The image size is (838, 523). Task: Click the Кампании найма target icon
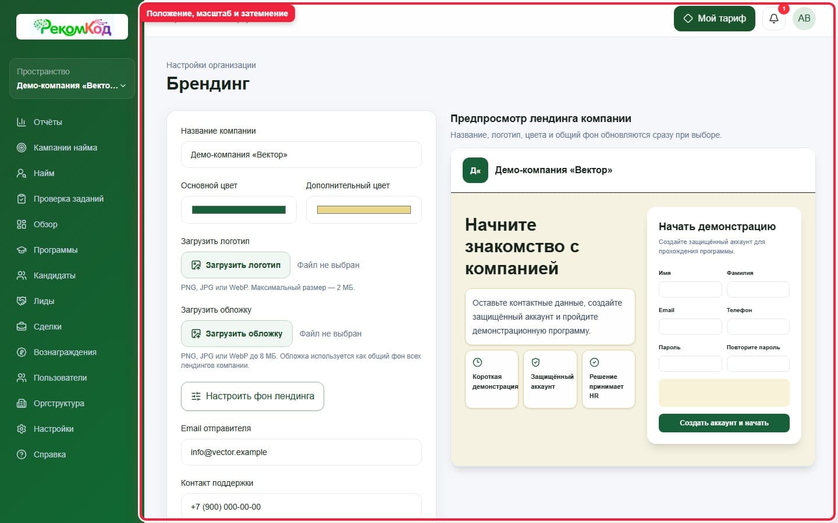pos(22,148)
